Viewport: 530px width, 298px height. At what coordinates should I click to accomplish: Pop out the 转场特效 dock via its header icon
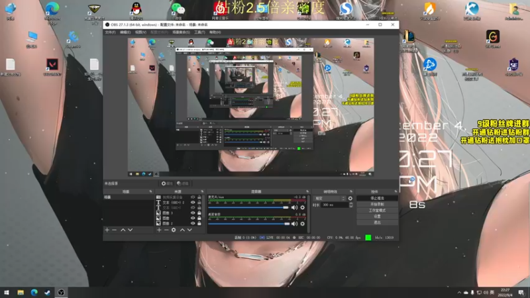coord(351,191)
